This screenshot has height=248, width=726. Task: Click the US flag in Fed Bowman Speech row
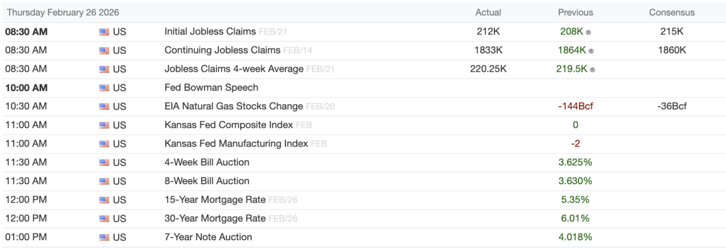(104, 88)
